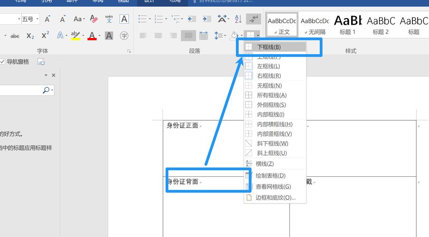Apply text effects outlined A icon
This screenshot has width=429, height=237.
tap(60, 36)
